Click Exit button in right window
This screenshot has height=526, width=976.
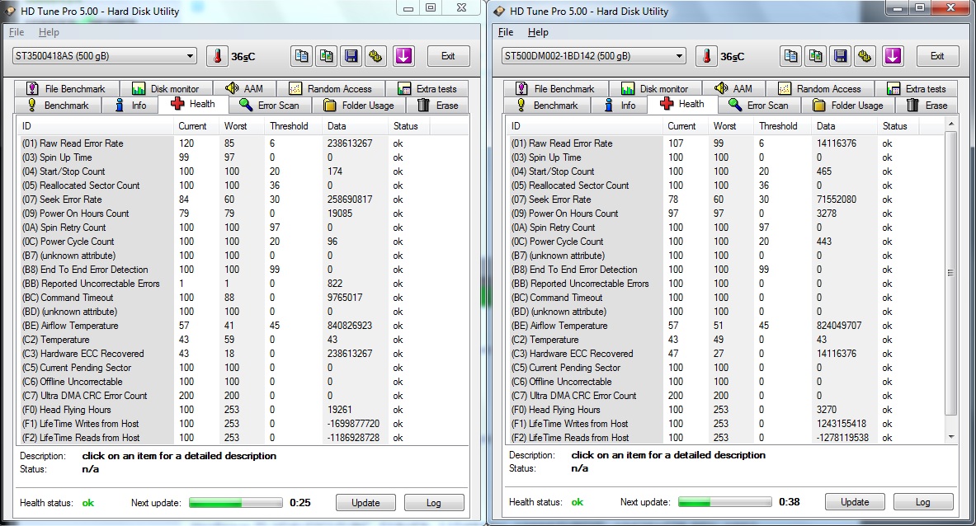(x=937, y=56)
